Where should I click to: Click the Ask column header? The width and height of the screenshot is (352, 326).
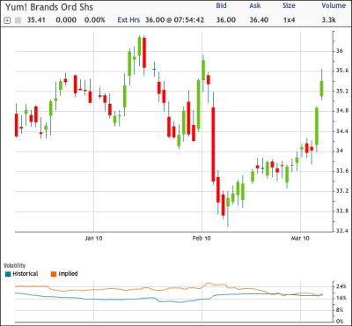click(x=255, y=5)
